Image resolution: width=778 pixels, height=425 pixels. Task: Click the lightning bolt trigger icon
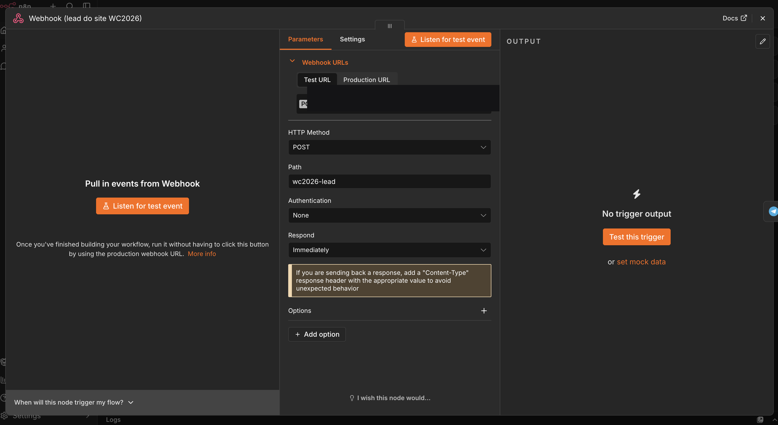coord(636,194)
